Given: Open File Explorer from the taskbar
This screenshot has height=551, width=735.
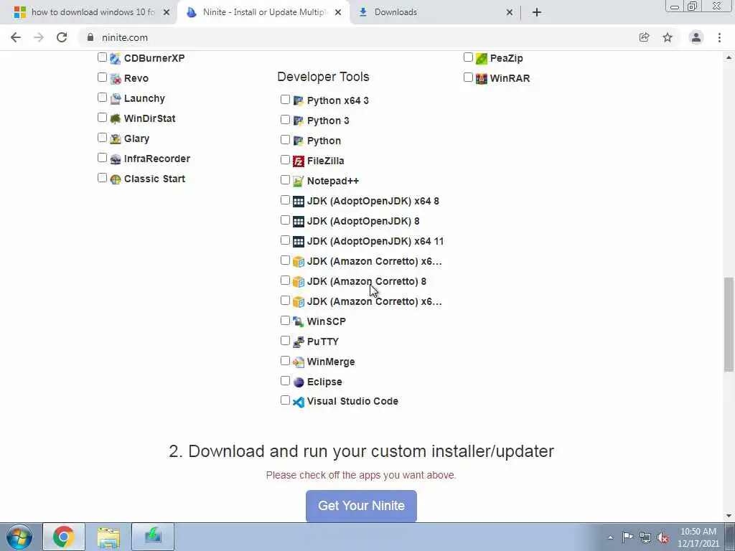Looking at the screenshot, I should tap(108, 537).
